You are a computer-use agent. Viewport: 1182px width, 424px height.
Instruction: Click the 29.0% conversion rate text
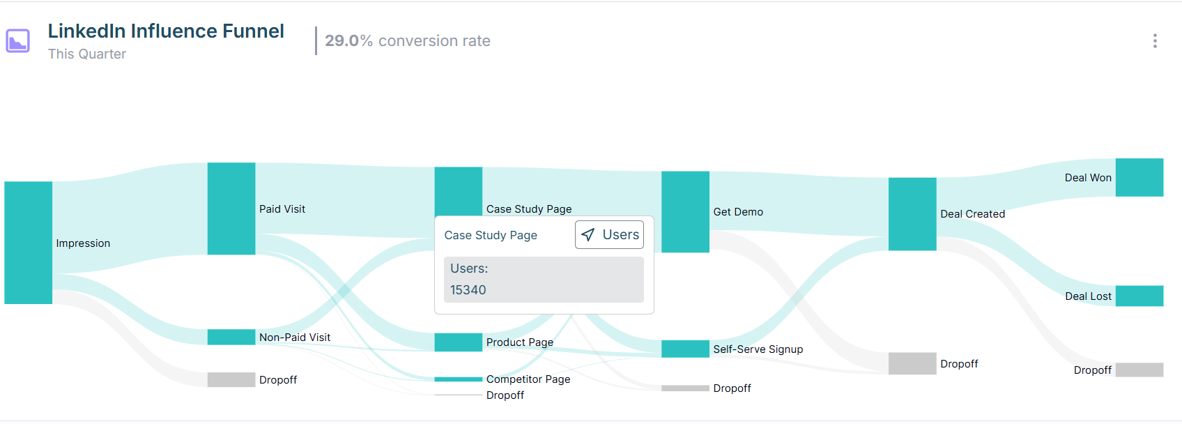click(x=408, y=41)
